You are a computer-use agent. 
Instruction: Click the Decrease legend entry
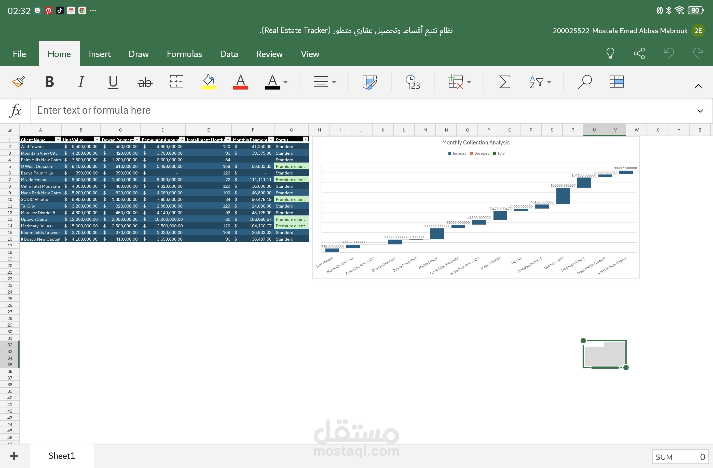click(x=480, y=154)
